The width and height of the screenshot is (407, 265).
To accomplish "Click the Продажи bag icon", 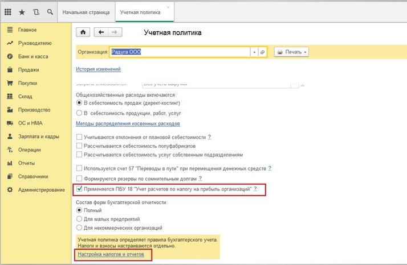I will (10, 70).
